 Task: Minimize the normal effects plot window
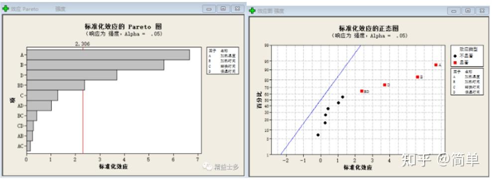click(x=454, y=10)
